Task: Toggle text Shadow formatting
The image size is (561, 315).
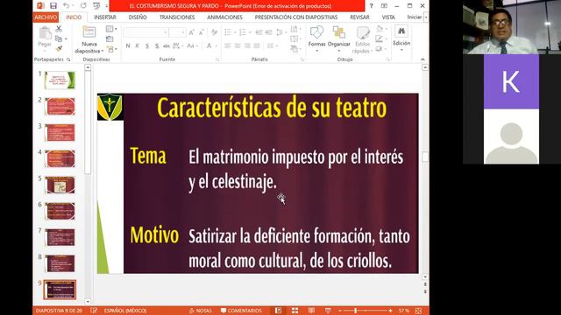Action: [157, 45]
